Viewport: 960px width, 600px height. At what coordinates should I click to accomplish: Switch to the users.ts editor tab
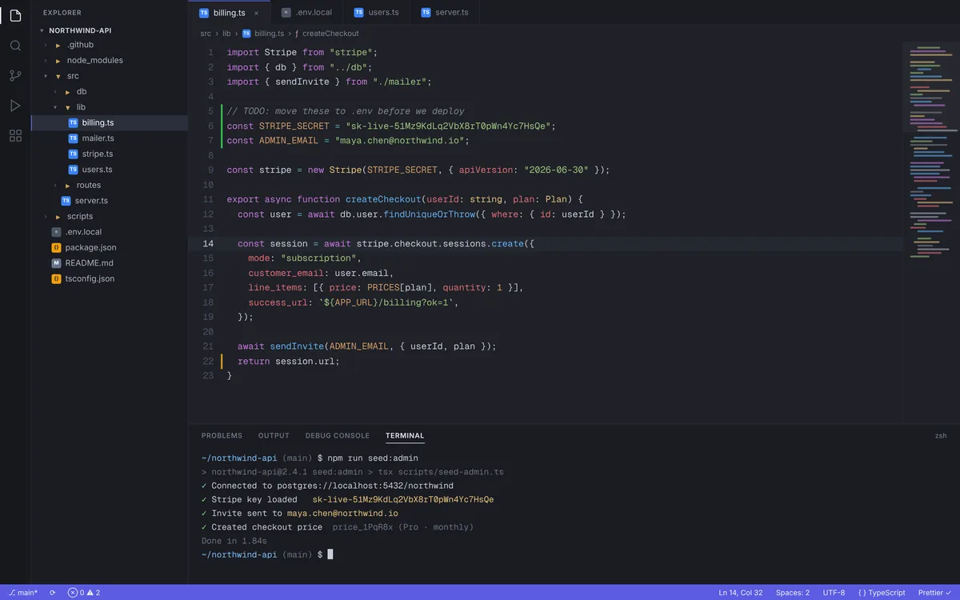coord(376,12)
